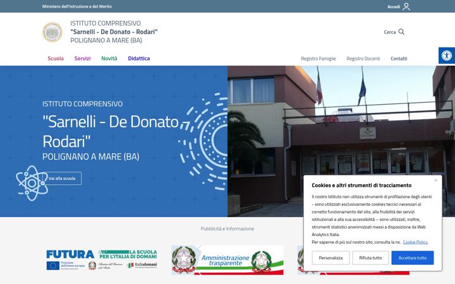Click Accettare tutto in cookie dialog

pyautogui.click(x=412, y=257)
